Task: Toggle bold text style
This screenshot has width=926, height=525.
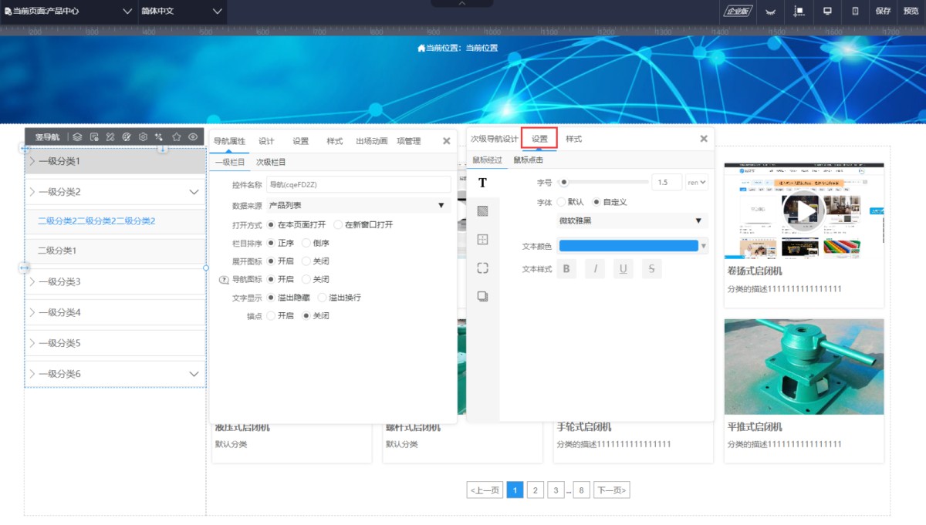Action: point(566,269)
